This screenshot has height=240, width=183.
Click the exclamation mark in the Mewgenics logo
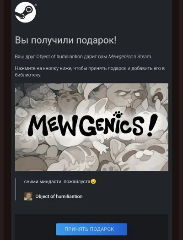click(x=152, y=125)
